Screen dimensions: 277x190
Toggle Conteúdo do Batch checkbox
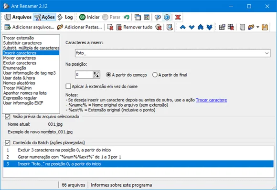click(x=8, y=143)
